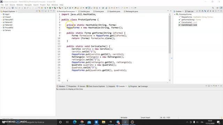
Task: Open the Task List tab
Action: click(189, 11)
